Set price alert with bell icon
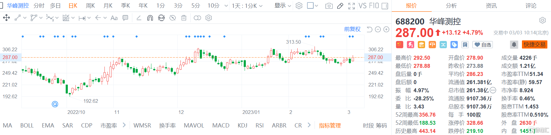This screenshot has width=551, height=135. (514, 45)
